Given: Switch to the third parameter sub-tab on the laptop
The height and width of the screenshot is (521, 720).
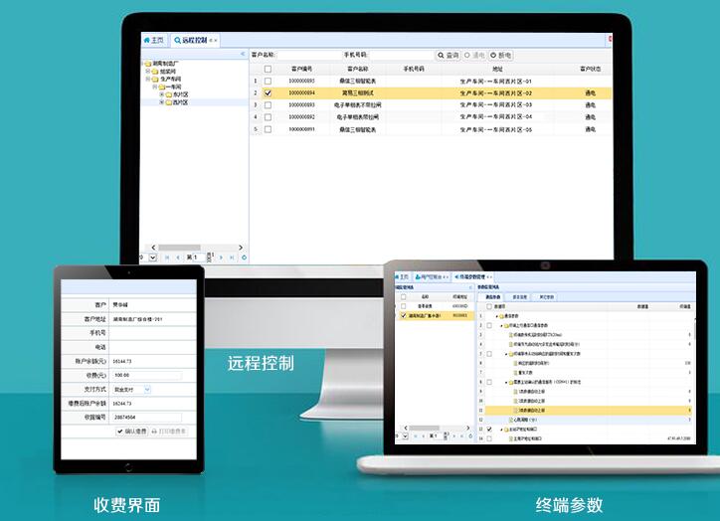Looking at the screenshot, I should point(546,297).
